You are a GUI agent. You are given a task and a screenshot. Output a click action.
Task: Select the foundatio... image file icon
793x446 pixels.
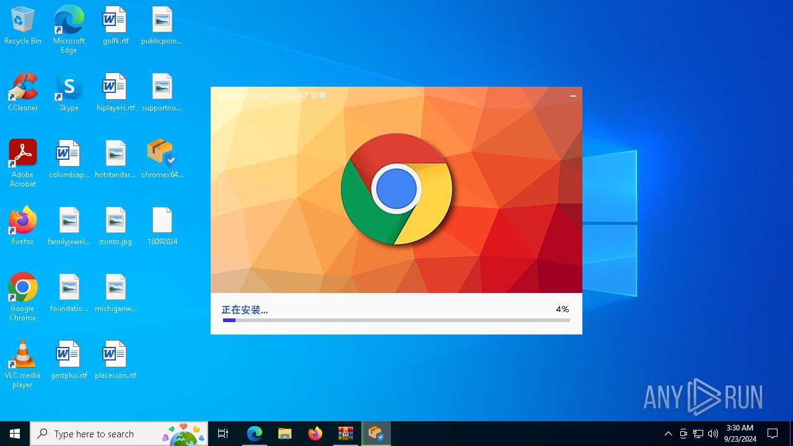(x=69, y=294)
